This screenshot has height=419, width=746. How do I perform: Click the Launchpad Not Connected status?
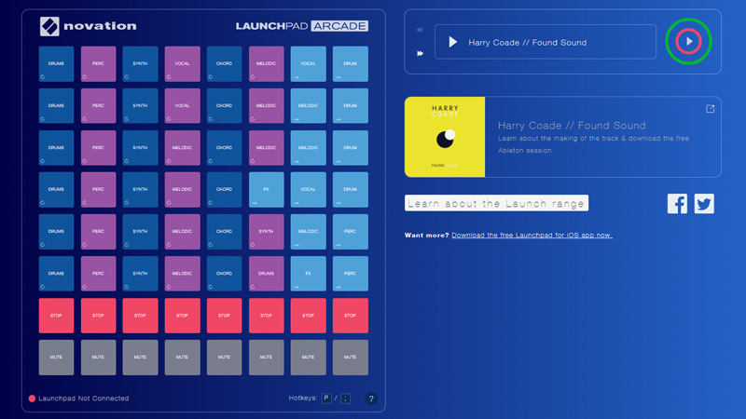pos(78,399)
